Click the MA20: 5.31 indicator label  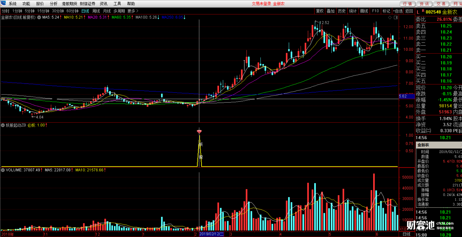pyautogui.click(x=98, y=17)
